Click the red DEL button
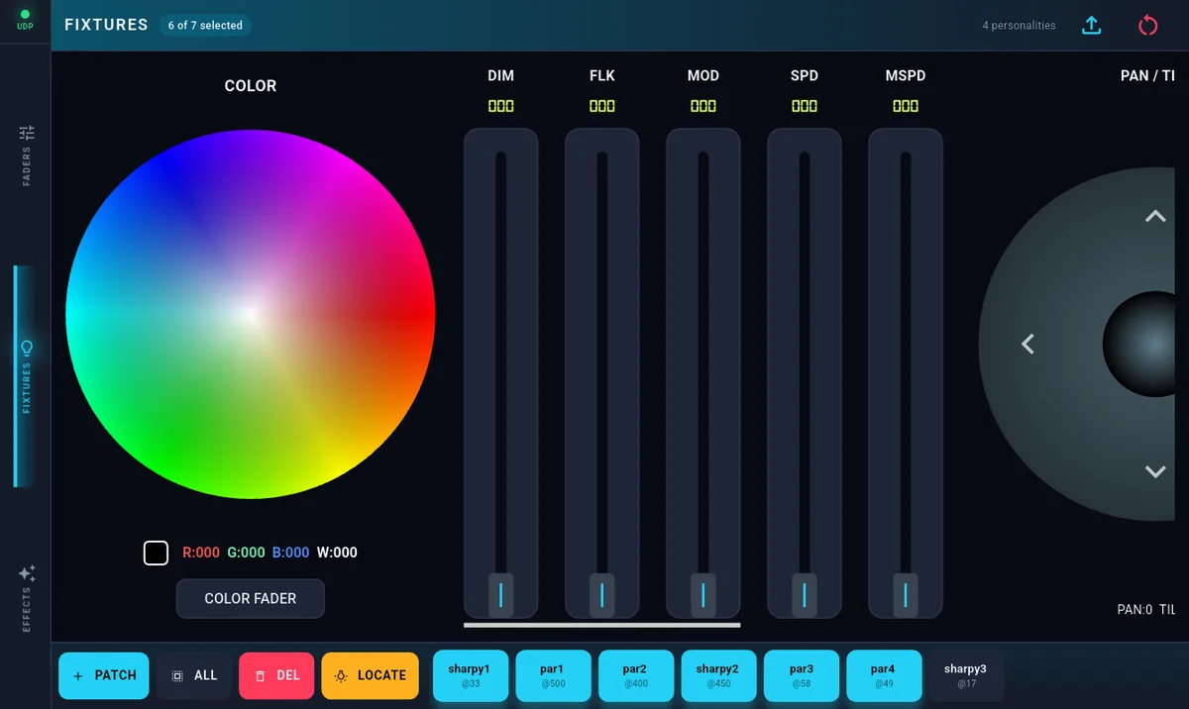This screenshot has width=1189, height=709. coord(276,675)
